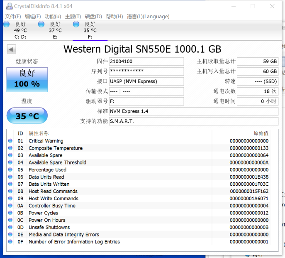Viewport: 285px width, 258px height.
Task: Select the Percentage Used attribute name
Action: tap(47, 170)
